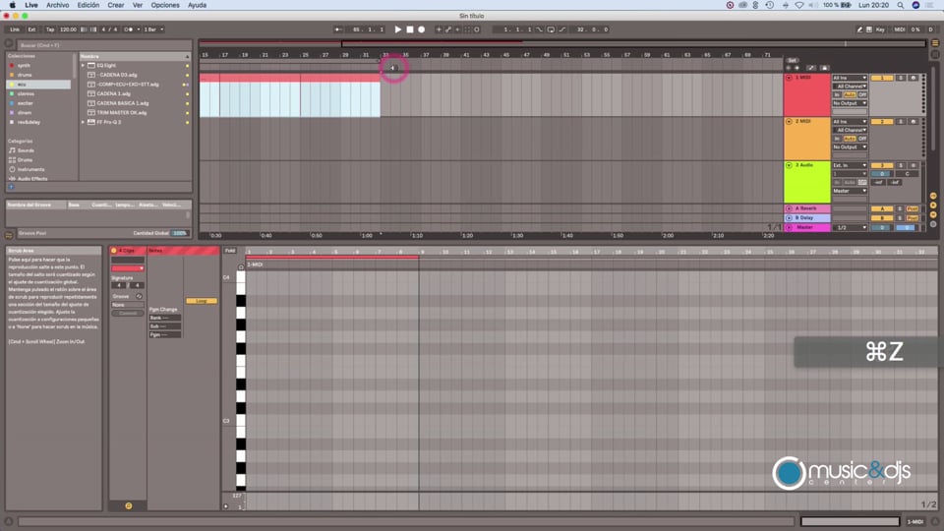This screenshot has width=944, height=531.
Task: Toggle the metronome in the control bar
Action: tap(129, 29)
